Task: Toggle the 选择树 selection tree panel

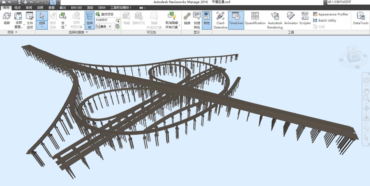Action: point(89,20)
